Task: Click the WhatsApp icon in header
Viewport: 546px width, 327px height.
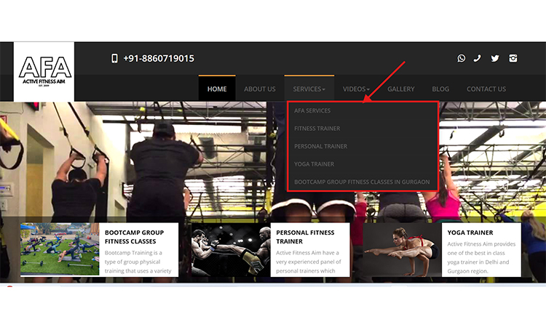Action: (x=461, y=58)
